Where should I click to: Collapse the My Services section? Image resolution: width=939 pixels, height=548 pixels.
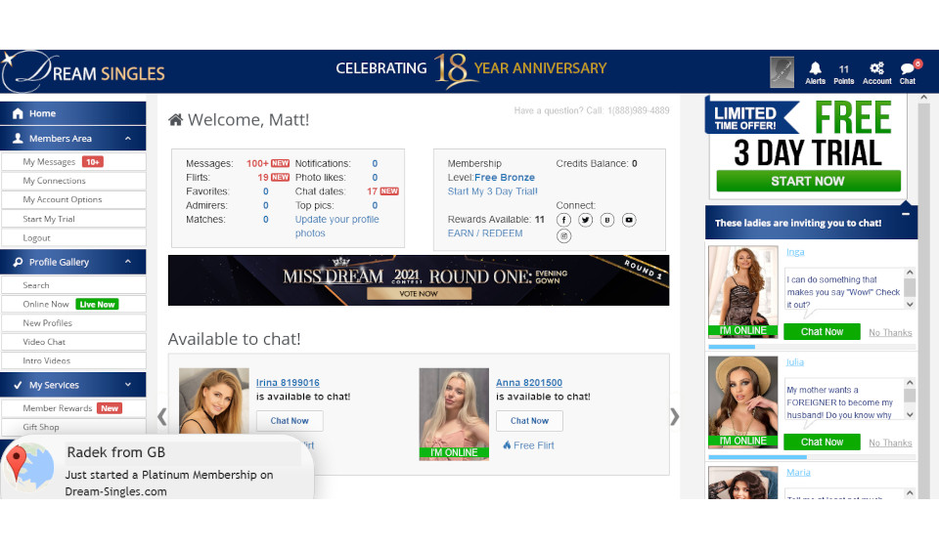point(127,385)
